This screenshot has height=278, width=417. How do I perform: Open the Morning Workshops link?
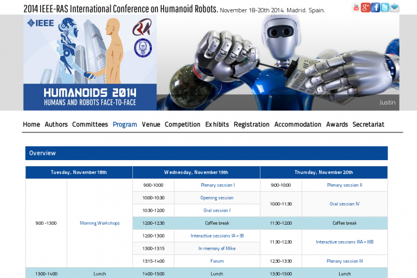100,223
